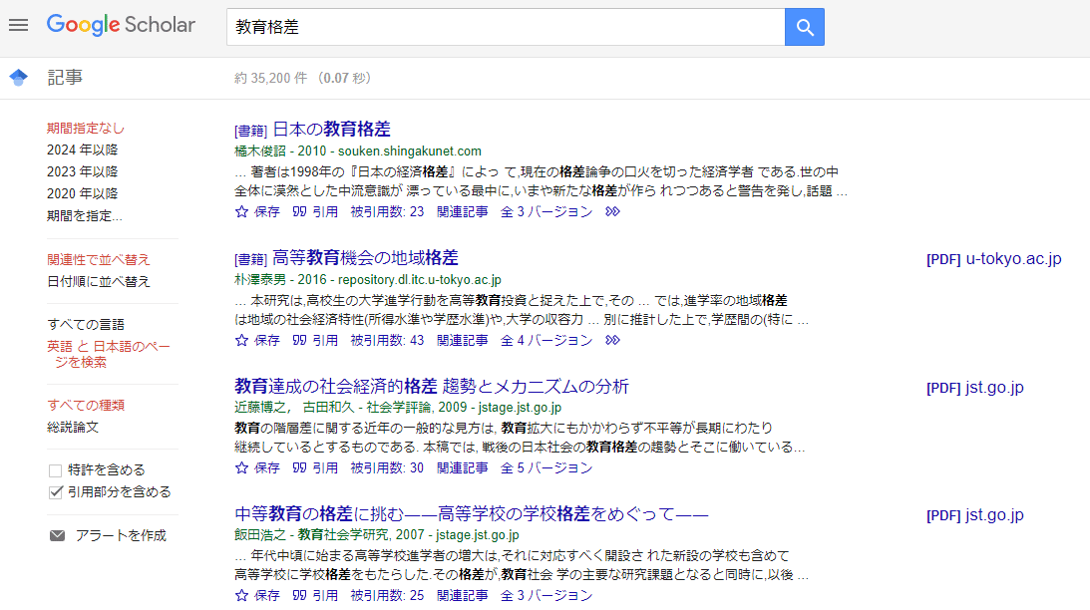The image size is (1090, 610).
Task: Click author link 近藤博之
Action: click(x=260, y=407)
